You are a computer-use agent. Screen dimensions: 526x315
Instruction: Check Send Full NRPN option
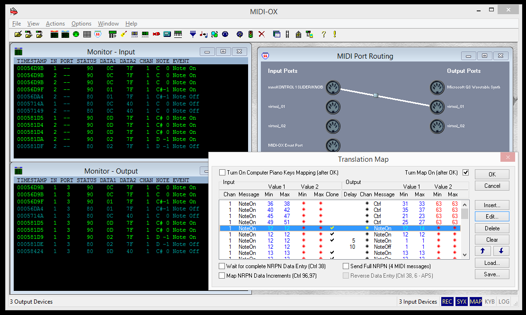point(346,266)
